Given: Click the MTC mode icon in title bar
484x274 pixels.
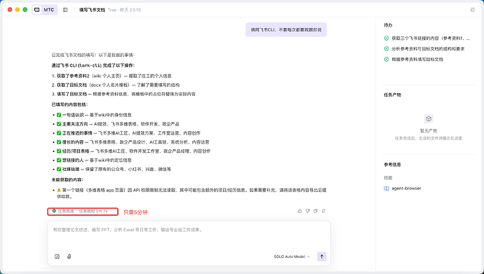Looking at the screenshot, I should pyautogui.click(x=37, y=10).
